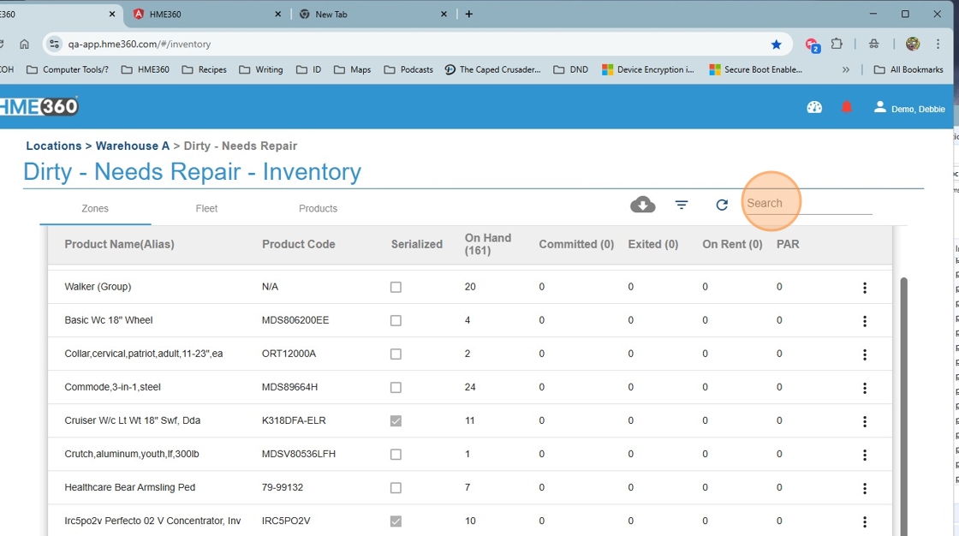Click the Warehouse A breadcrumb link
This screenshot has width=959, height=536.
[x=133, y=146]
